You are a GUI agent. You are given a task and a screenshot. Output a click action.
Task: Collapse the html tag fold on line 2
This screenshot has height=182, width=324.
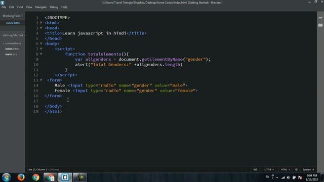41,23
